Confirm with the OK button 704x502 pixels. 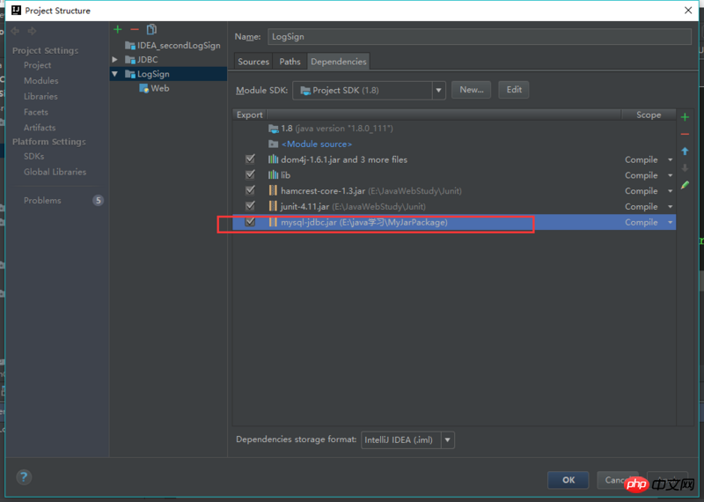(568, 480)
